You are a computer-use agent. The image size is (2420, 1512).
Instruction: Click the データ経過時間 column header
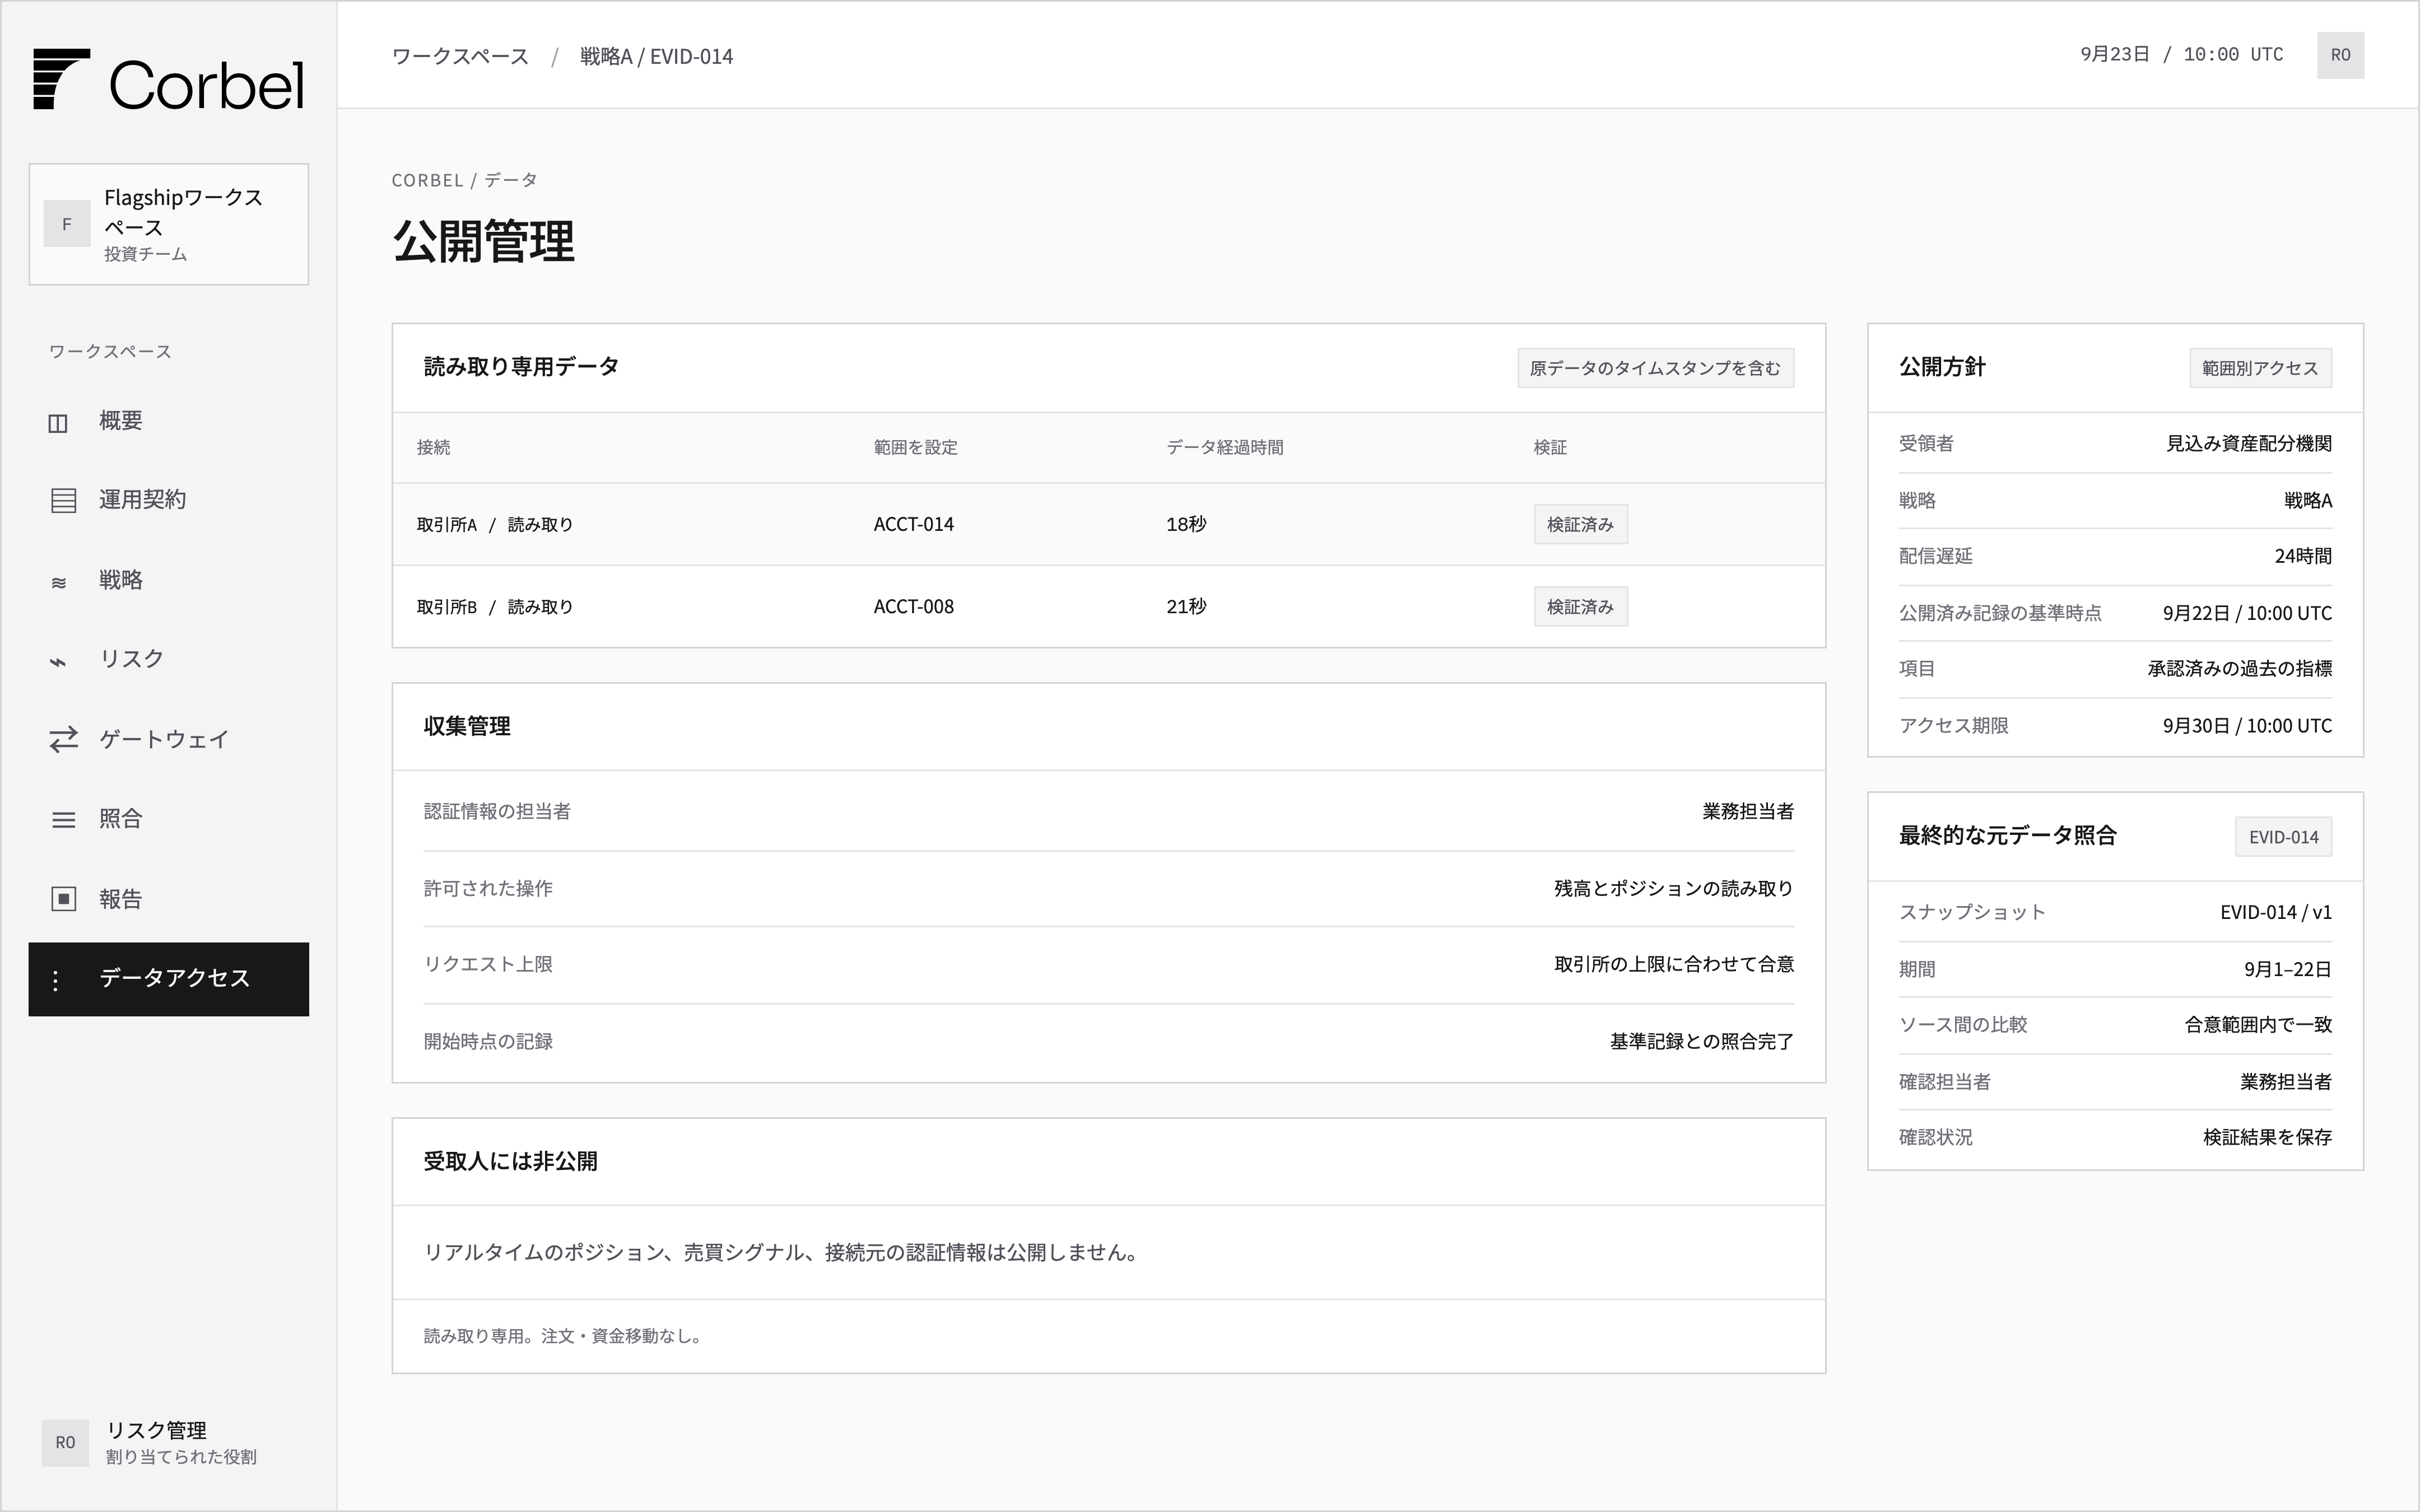tap(1225, 448)
